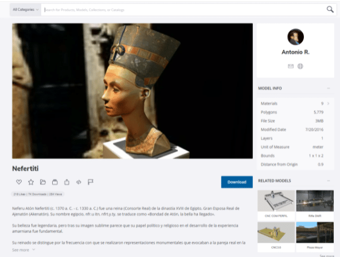This screenshot has width=340, height=257.
Task: Click See more under related models
Action: click(x=327, y=256)
